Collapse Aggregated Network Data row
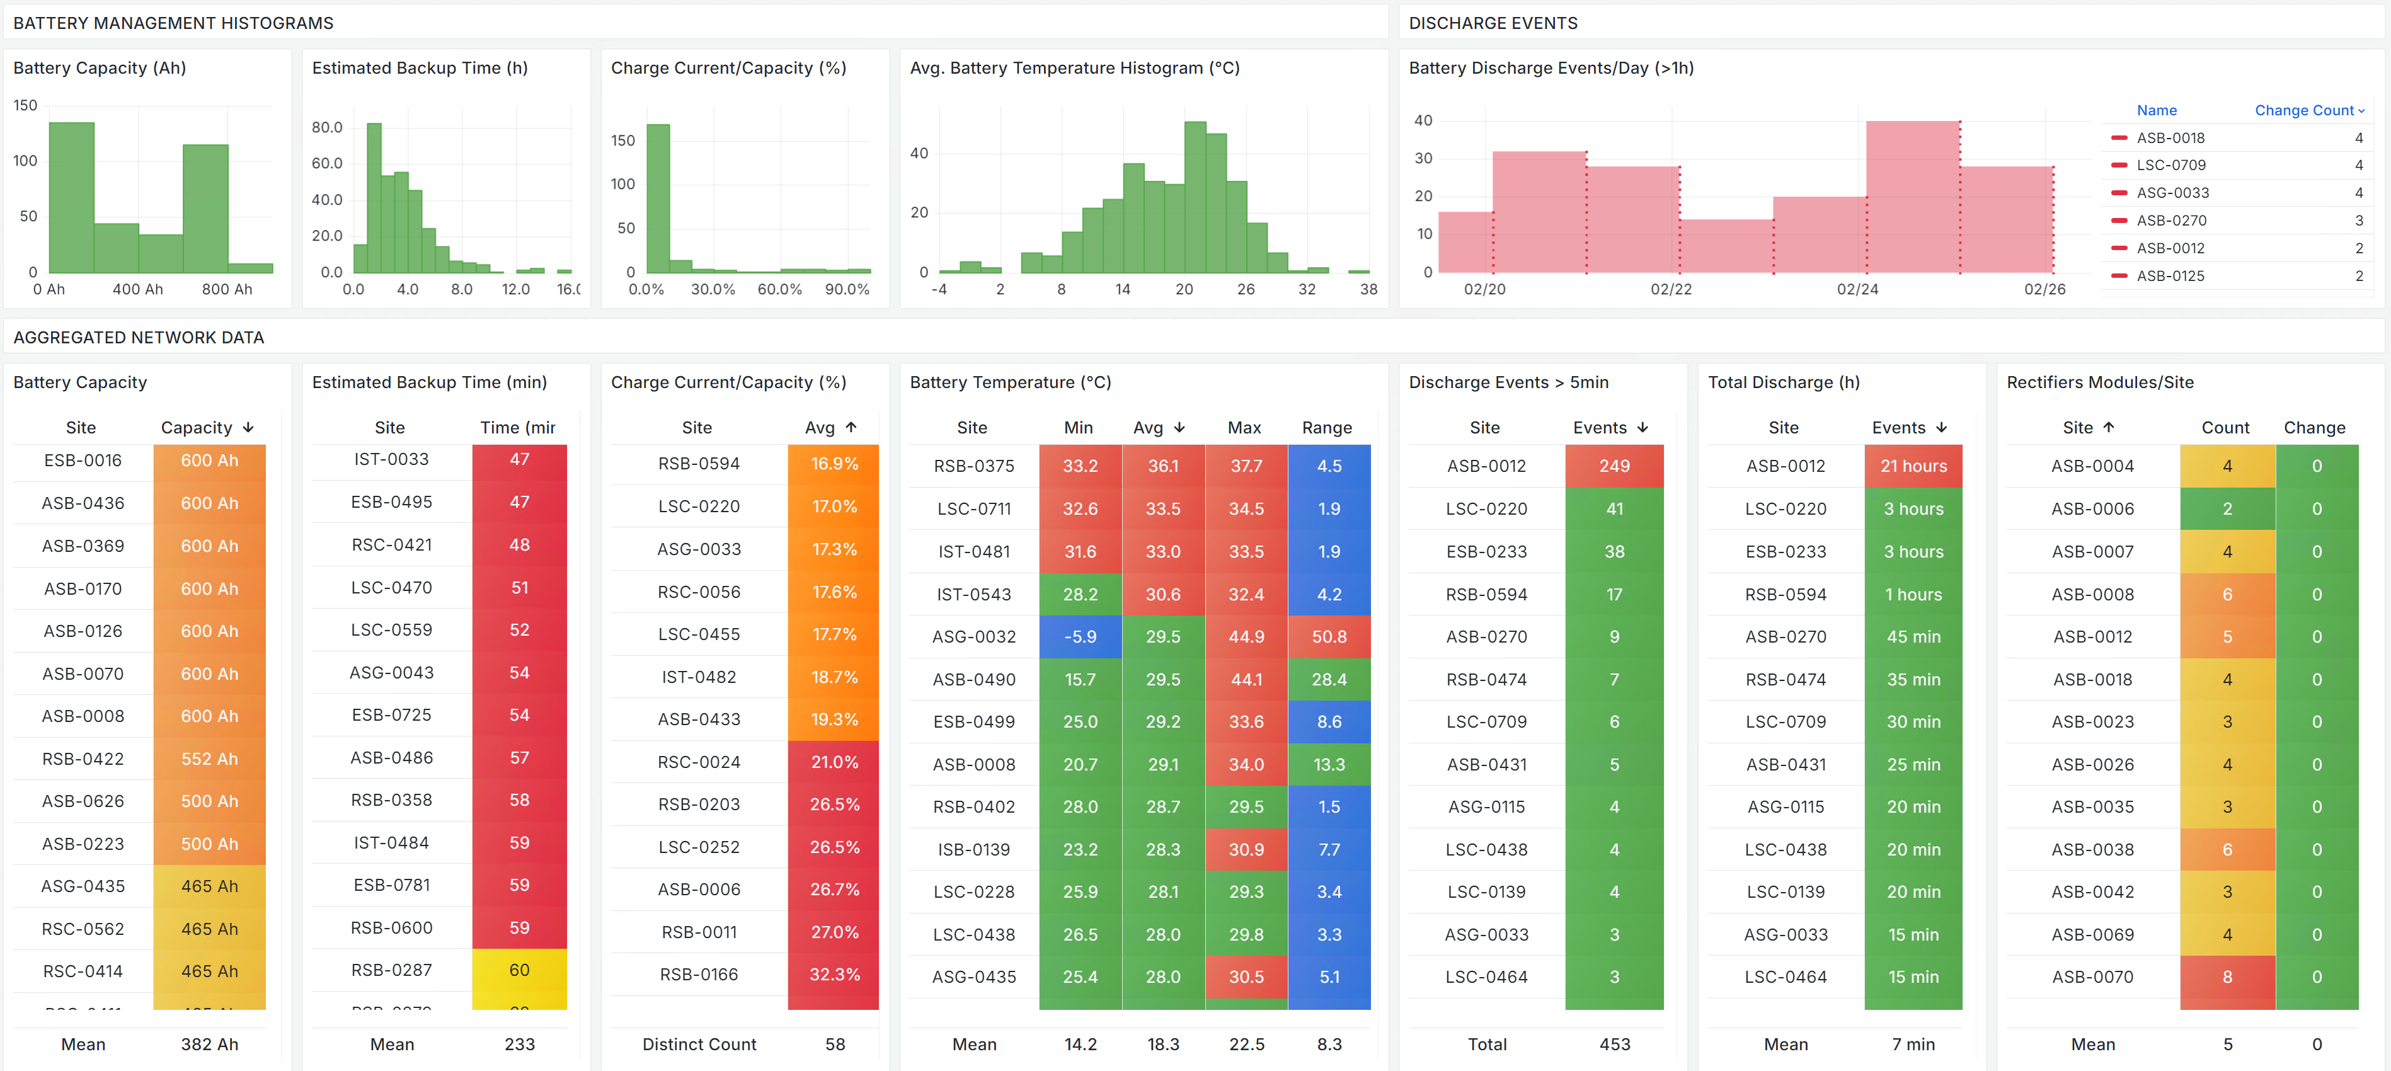Viewport: 2391px width, 1071px height. [139, 338]
